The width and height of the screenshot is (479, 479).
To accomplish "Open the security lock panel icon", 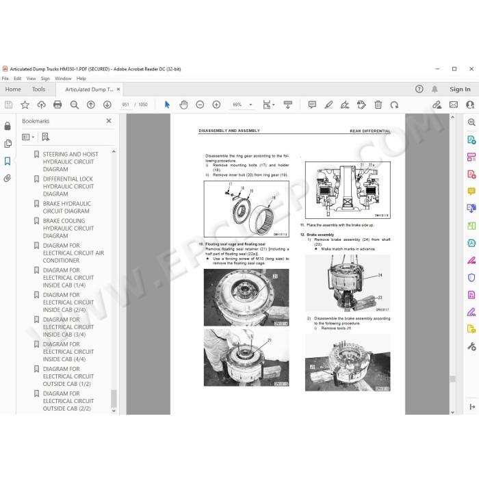I will point(8,126).
